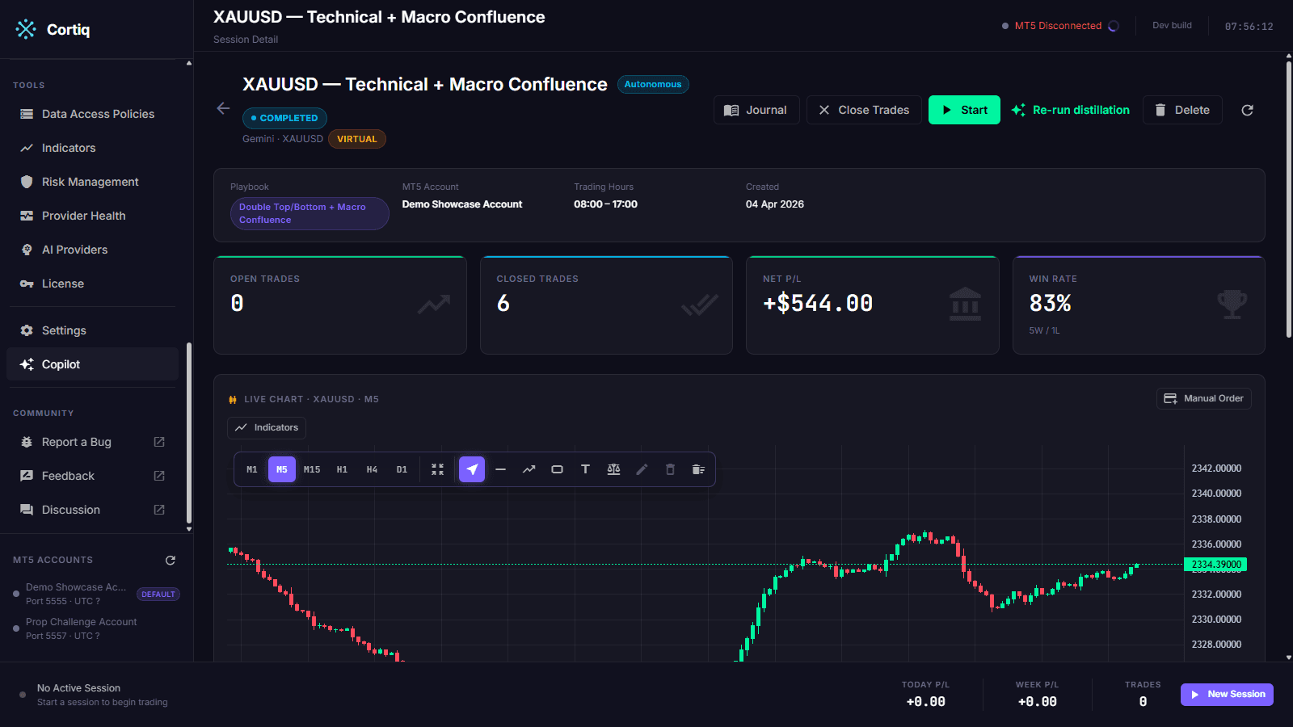Viewport: 1293px width, 727px height.
Task: Click the clock time display 07:56:12
Action: [x=1249, y=27]
